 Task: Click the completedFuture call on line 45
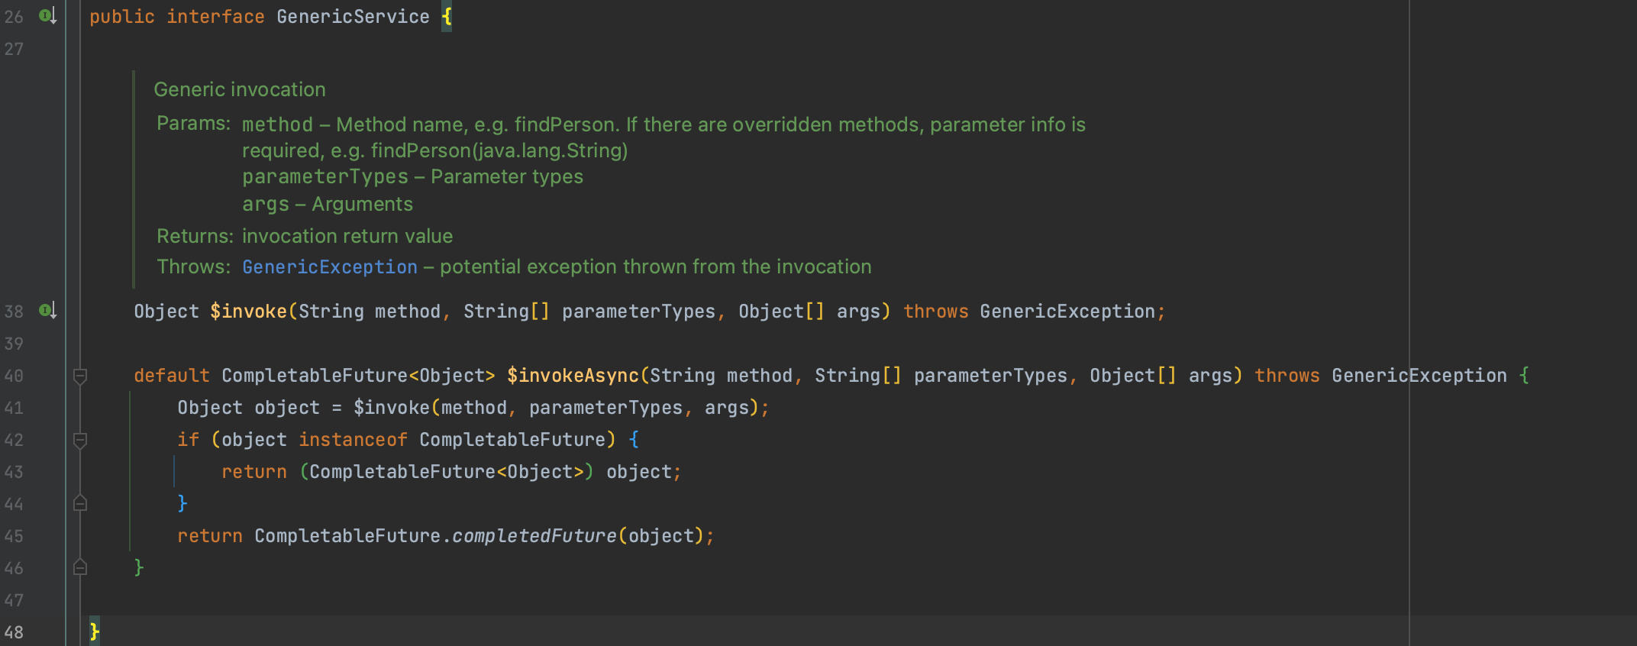[x=534, y=536]
